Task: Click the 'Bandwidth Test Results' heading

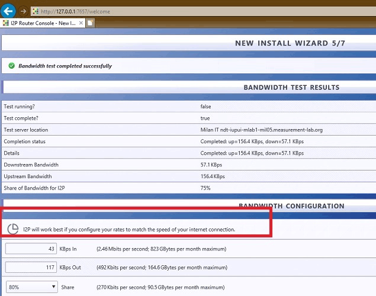Action: click(291, 88)
